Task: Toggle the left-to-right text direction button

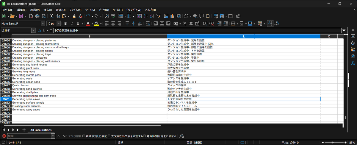Action: 270,24
